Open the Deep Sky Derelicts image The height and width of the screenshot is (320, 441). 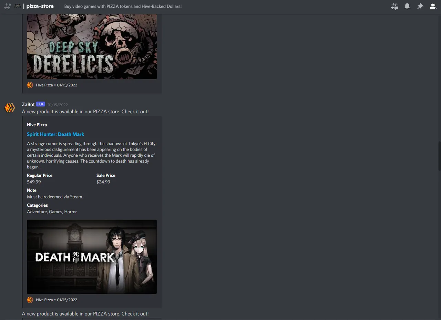coord(92,47)
